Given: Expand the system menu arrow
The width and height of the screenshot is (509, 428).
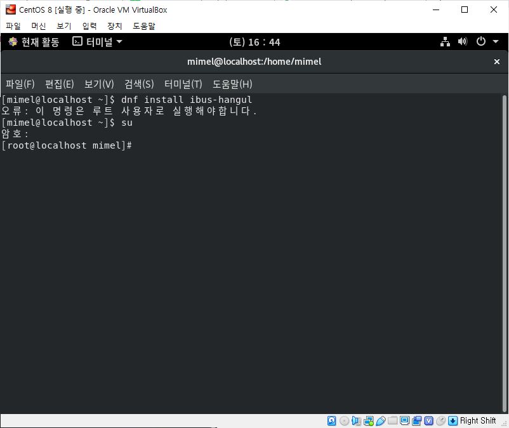Looking at the screenshot, I should pyautogui.click(x=496, y=41).
